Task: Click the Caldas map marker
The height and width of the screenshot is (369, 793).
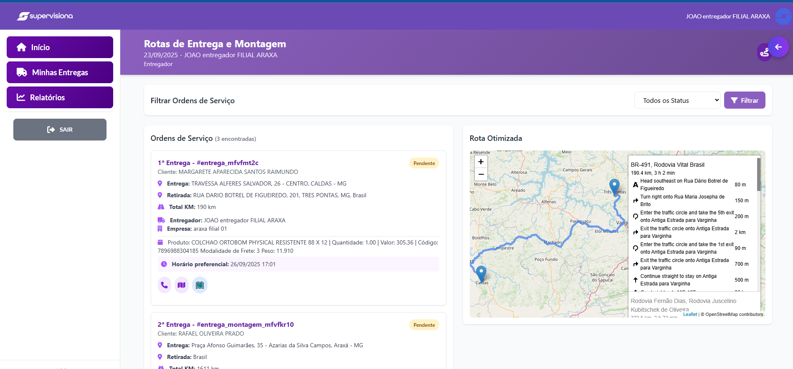Action: pos(481,273)
